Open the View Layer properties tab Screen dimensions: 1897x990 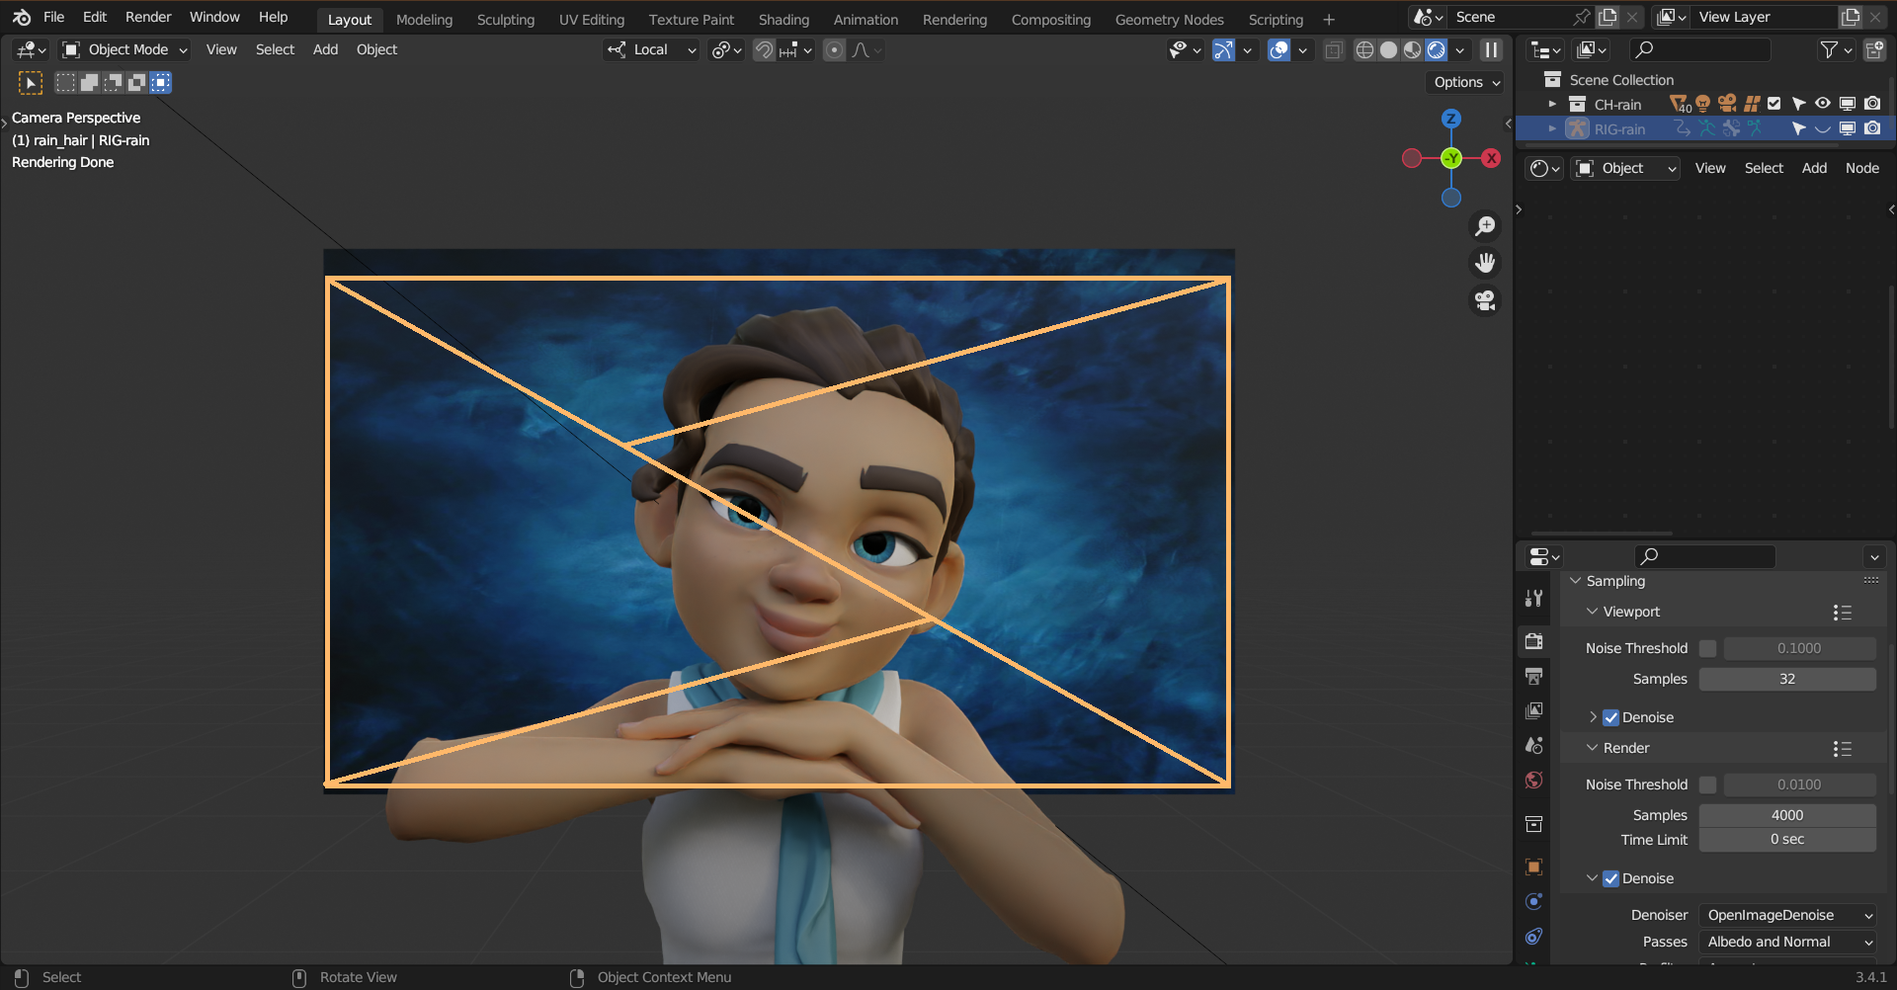pyautogui.click(x=1533, y=710)
